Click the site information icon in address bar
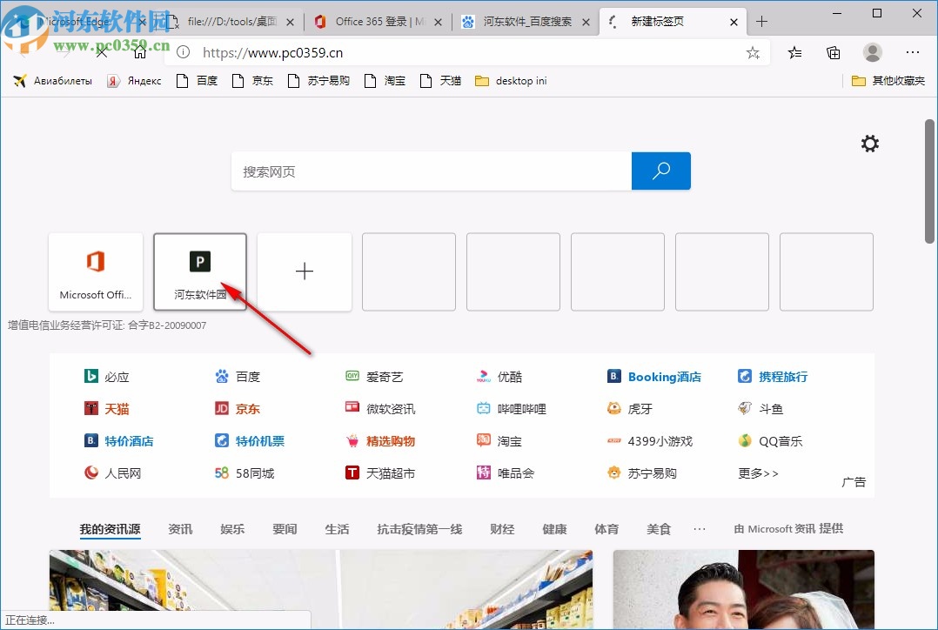This screenshot has width=938, height=630. point(182,52)
